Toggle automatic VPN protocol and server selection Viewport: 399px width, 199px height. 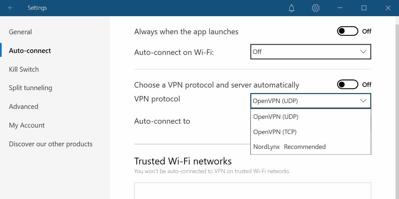(347, 84)
